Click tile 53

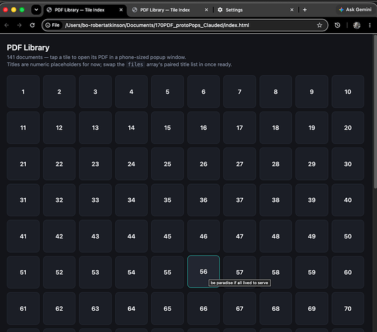pos(95,272)
